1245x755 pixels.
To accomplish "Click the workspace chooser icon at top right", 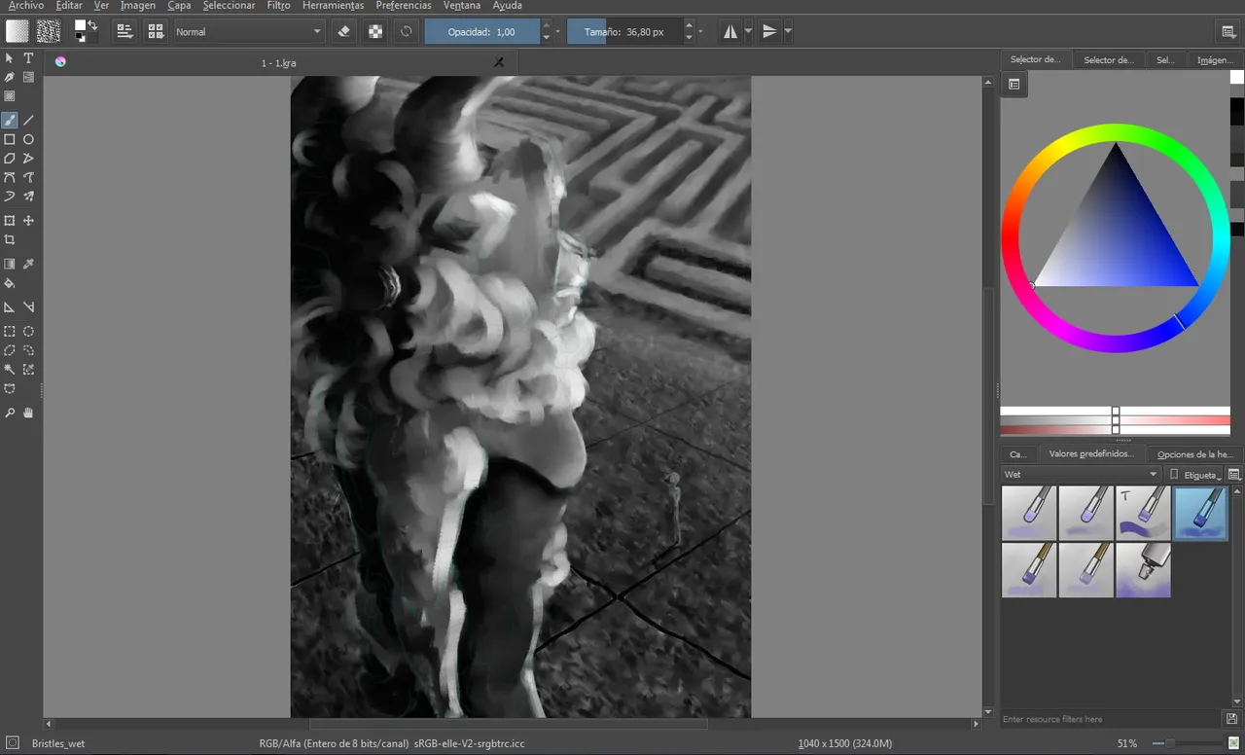I will pyautogui.click(x=1229, y=31).
